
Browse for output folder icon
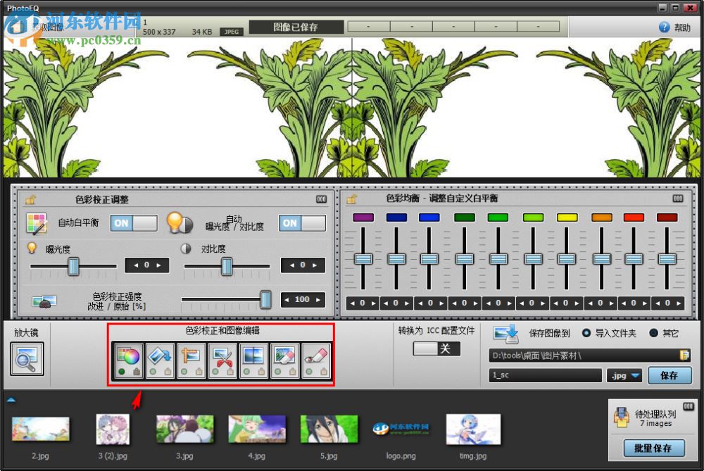(x=684, y=355)
